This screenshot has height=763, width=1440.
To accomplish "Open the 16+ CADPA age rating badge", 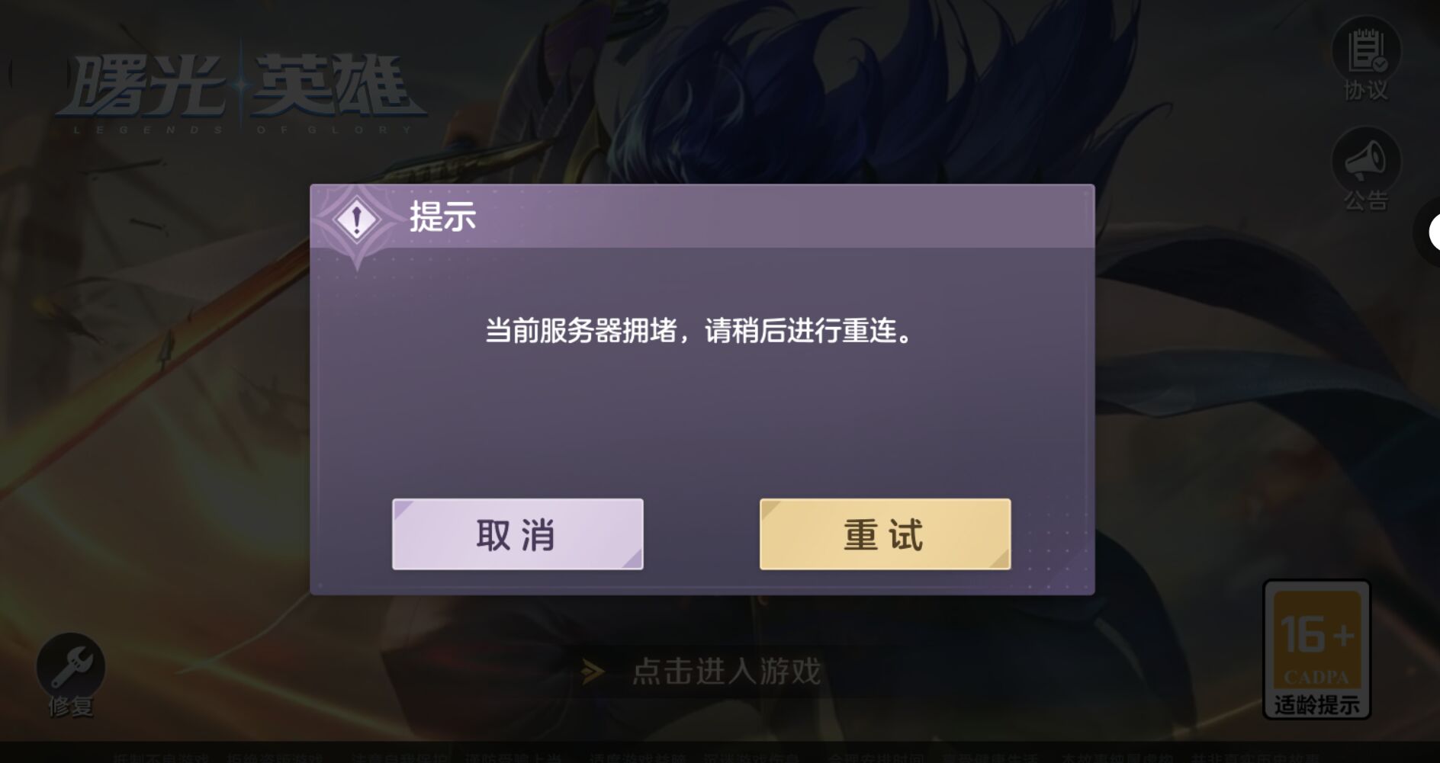I will pos(1316,649).
